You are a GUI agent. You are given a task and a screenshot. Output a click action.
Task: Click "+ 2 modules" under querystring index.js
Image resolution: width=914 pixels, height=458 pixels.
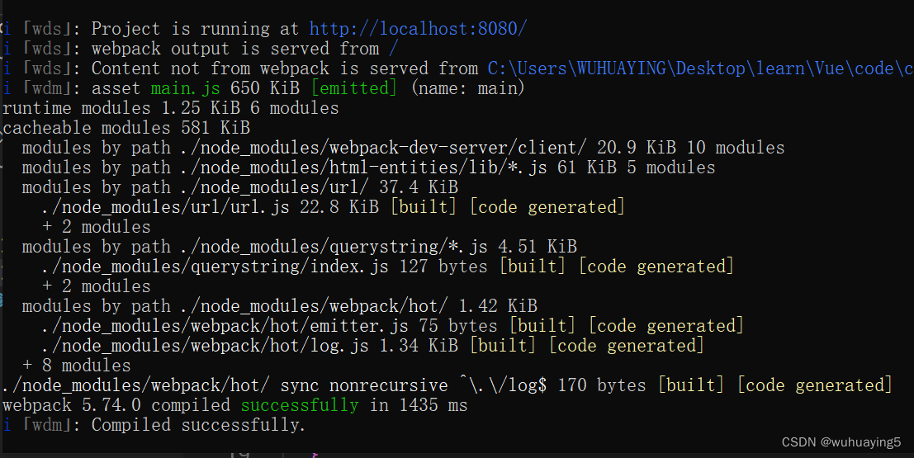[96, 286]
